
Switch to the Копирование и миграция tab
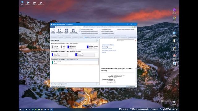pyautogui.click(x=89, y=27)
